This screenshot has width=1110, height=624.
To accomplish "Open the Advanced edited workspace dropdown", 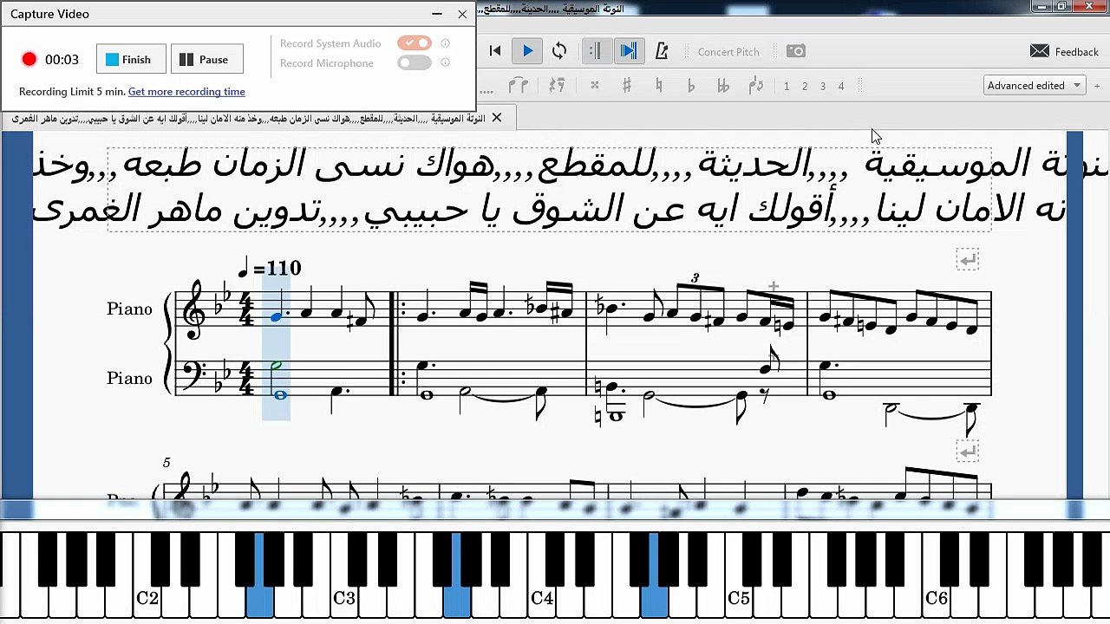I will pyautogui.click(x=1035, y=86).
